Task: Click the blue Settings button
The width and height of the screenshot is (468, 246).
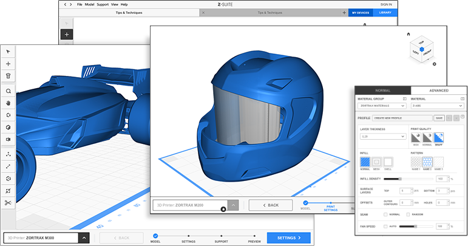Action: [288, 238]
